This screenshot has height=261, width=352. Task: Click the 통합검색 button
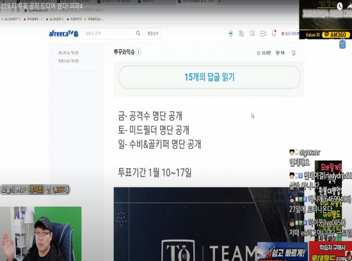pos(153,33)
